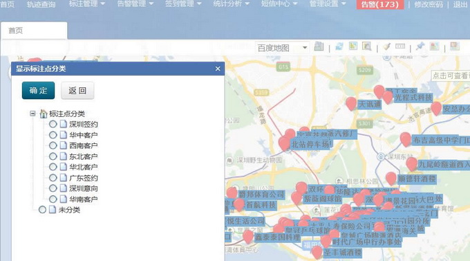The height and width of the screenshot is (261, 470).
Task: Close the 显示标注点分类 dialog
Action: (x=218, y=69)
